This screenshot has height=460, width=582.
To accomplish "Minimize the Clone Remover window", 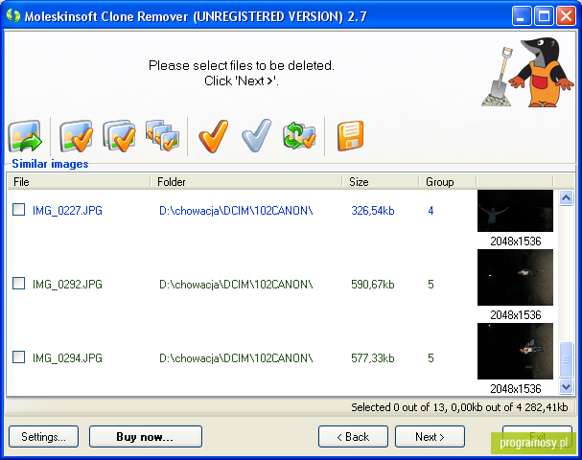I will 522,16.
